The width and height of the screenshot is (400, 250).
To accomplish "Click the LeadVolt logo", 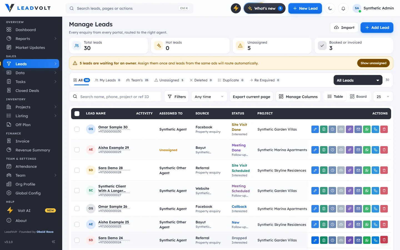I will coord(28,8).
